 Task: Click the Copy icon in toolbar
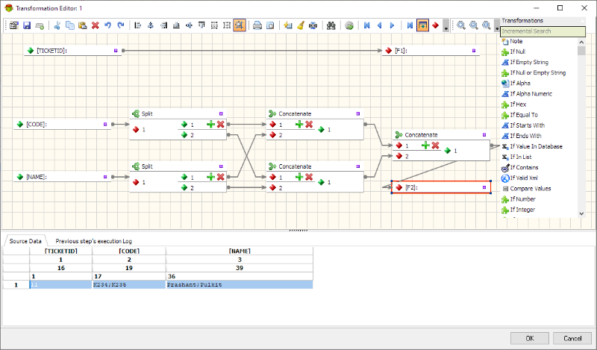(x=70, y=25)
